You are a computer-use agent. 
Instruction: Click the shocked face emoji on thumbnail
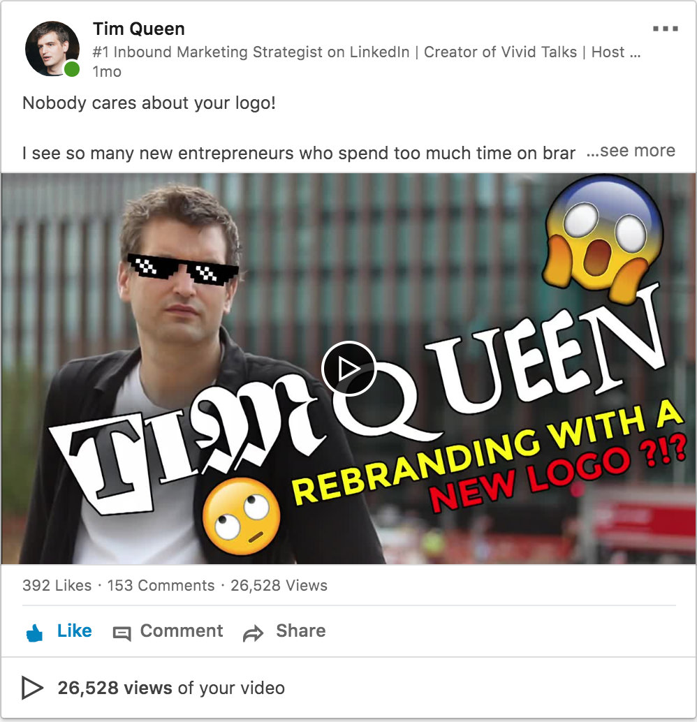point(604,239)
